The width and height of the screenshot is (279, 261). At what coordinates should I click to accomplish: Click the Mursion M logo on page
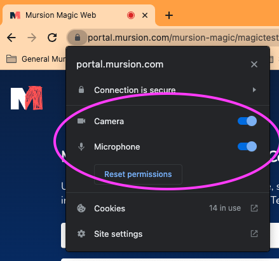tap(27, 98)
